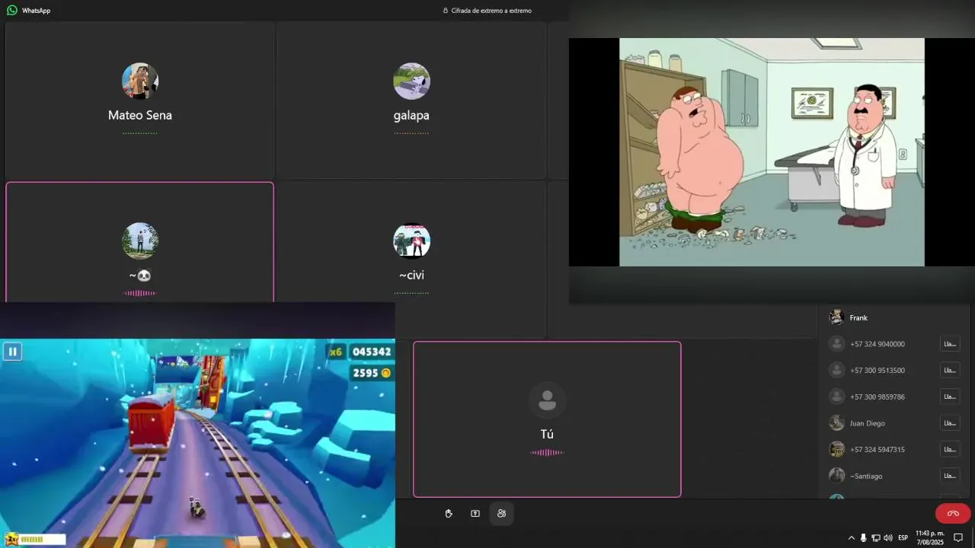This screenshot has width=975, height=548.
Task: Select the ~civi participant tile
Action: pos(411,259)
